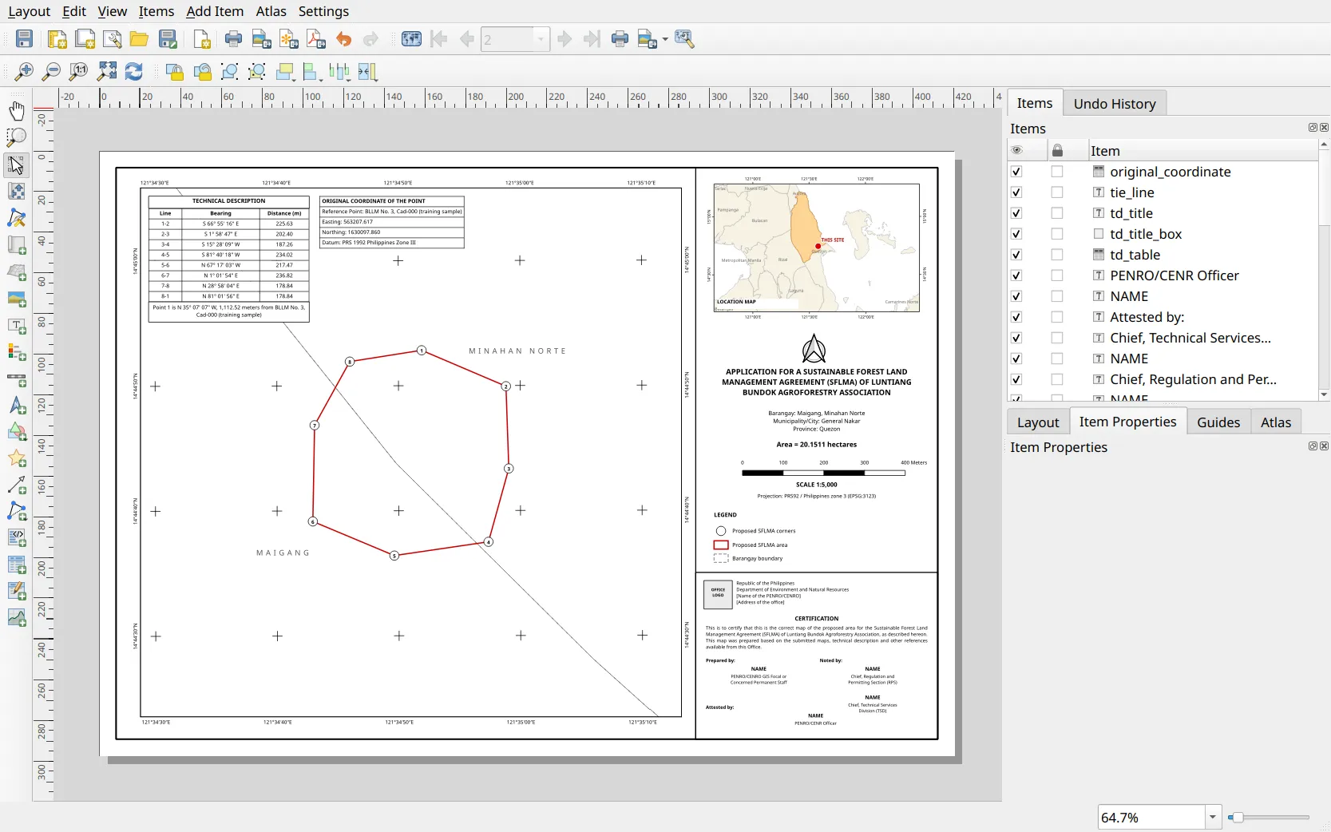The height and width of the screenshot is (832, 1331).
Task: Enable the lock checkbox for td_table
Action: [x=1057, y=255]
